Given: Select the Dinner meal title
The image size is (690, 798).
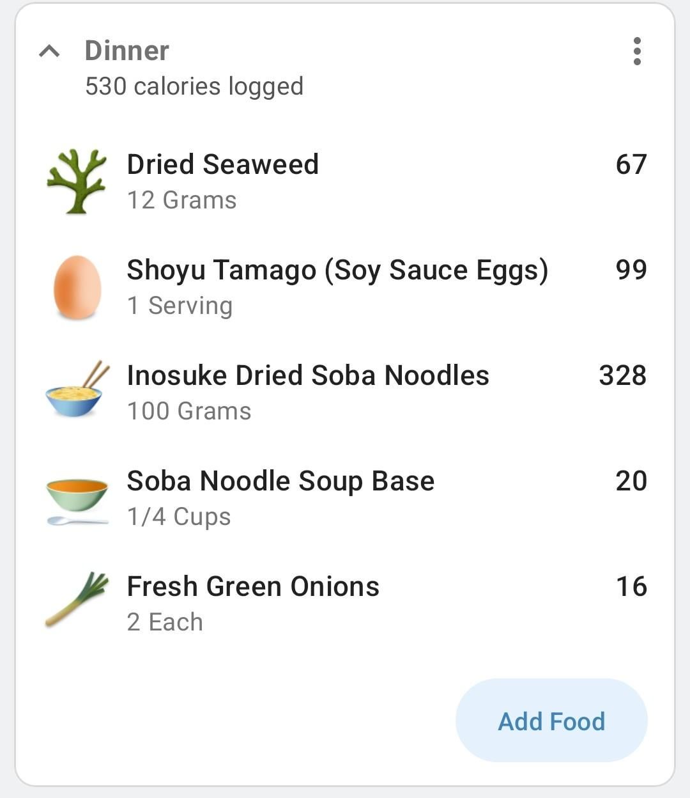Looking at the screenshot, I should click(126, 51).
